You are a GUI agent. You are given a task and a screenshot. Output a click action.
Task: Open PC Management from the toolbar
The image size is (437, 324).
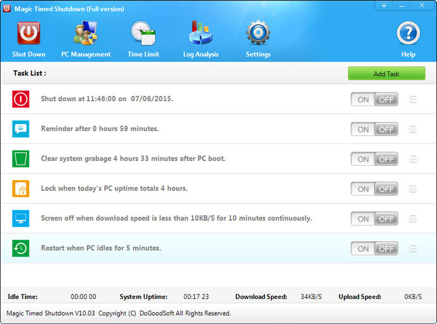(x=86, y=34)
